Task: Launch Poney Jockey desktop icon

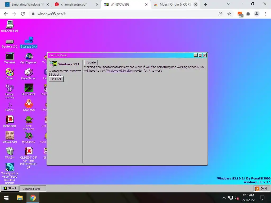Action: tap(10, 91)
